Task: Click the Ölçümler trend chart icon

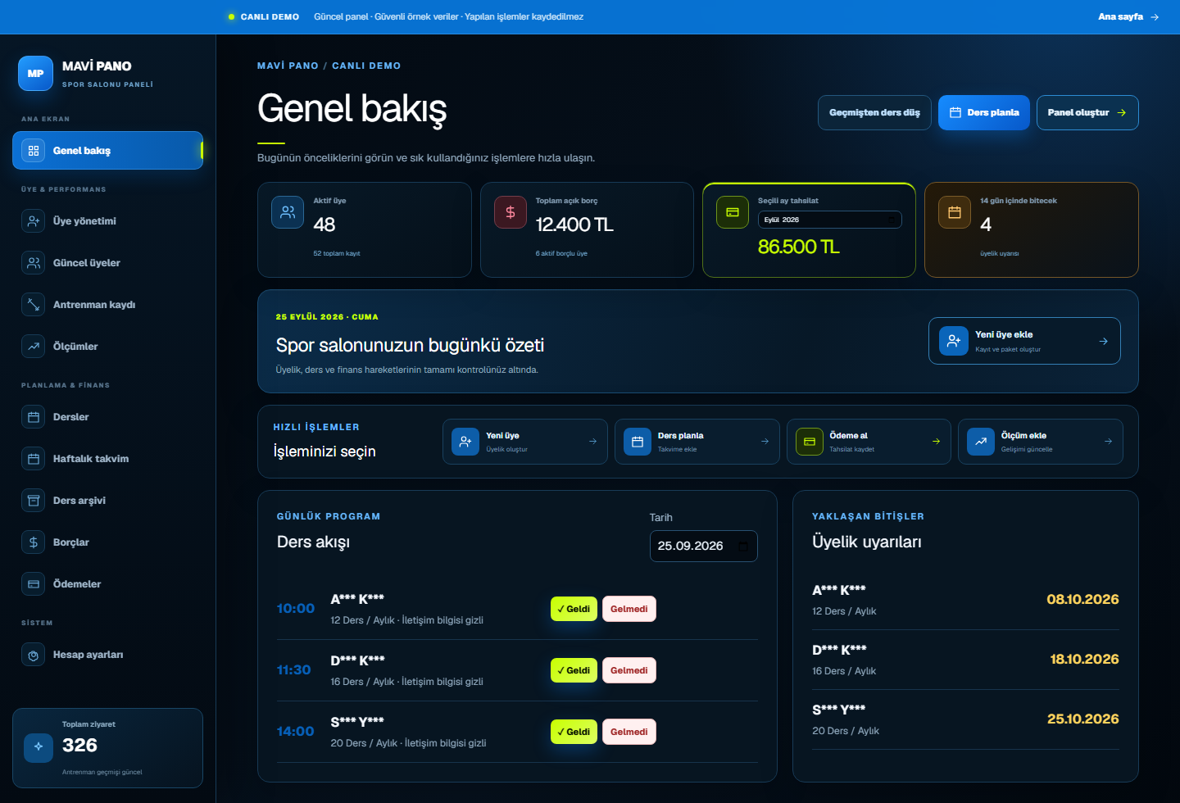Action: click(34, 347)
